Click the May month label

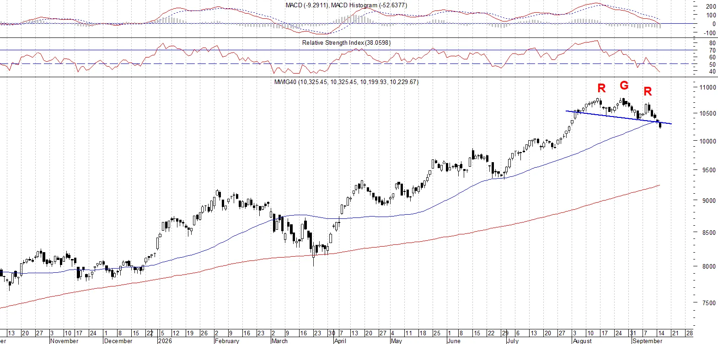397,341
